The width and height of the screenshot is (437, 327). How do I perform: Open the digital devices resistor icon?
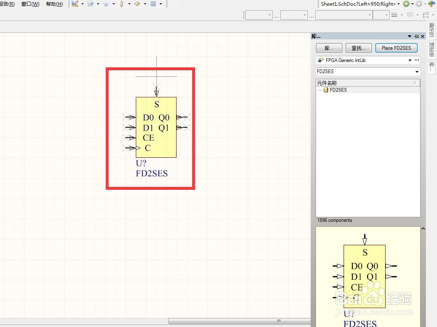click(121, 4)
